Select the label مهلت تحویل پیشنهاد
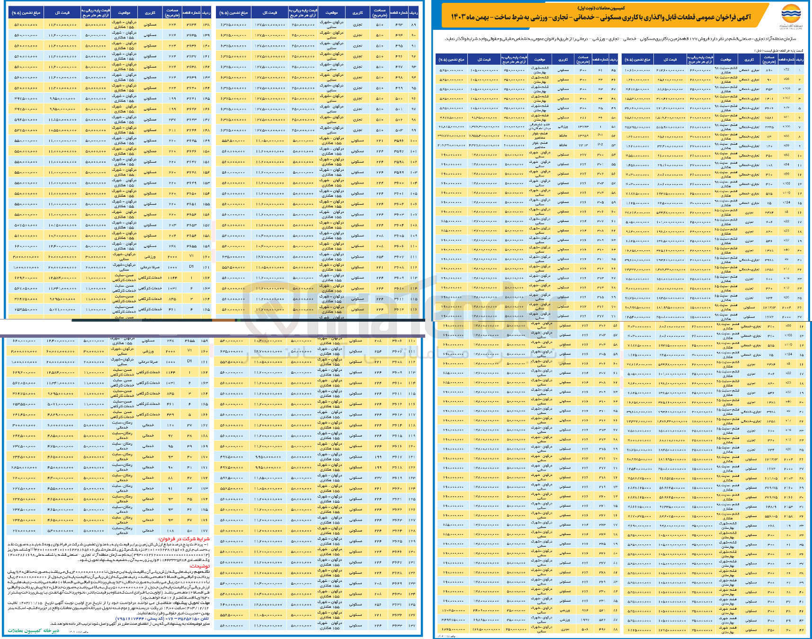Screen dimensions: 812x639 click(191, 603)
